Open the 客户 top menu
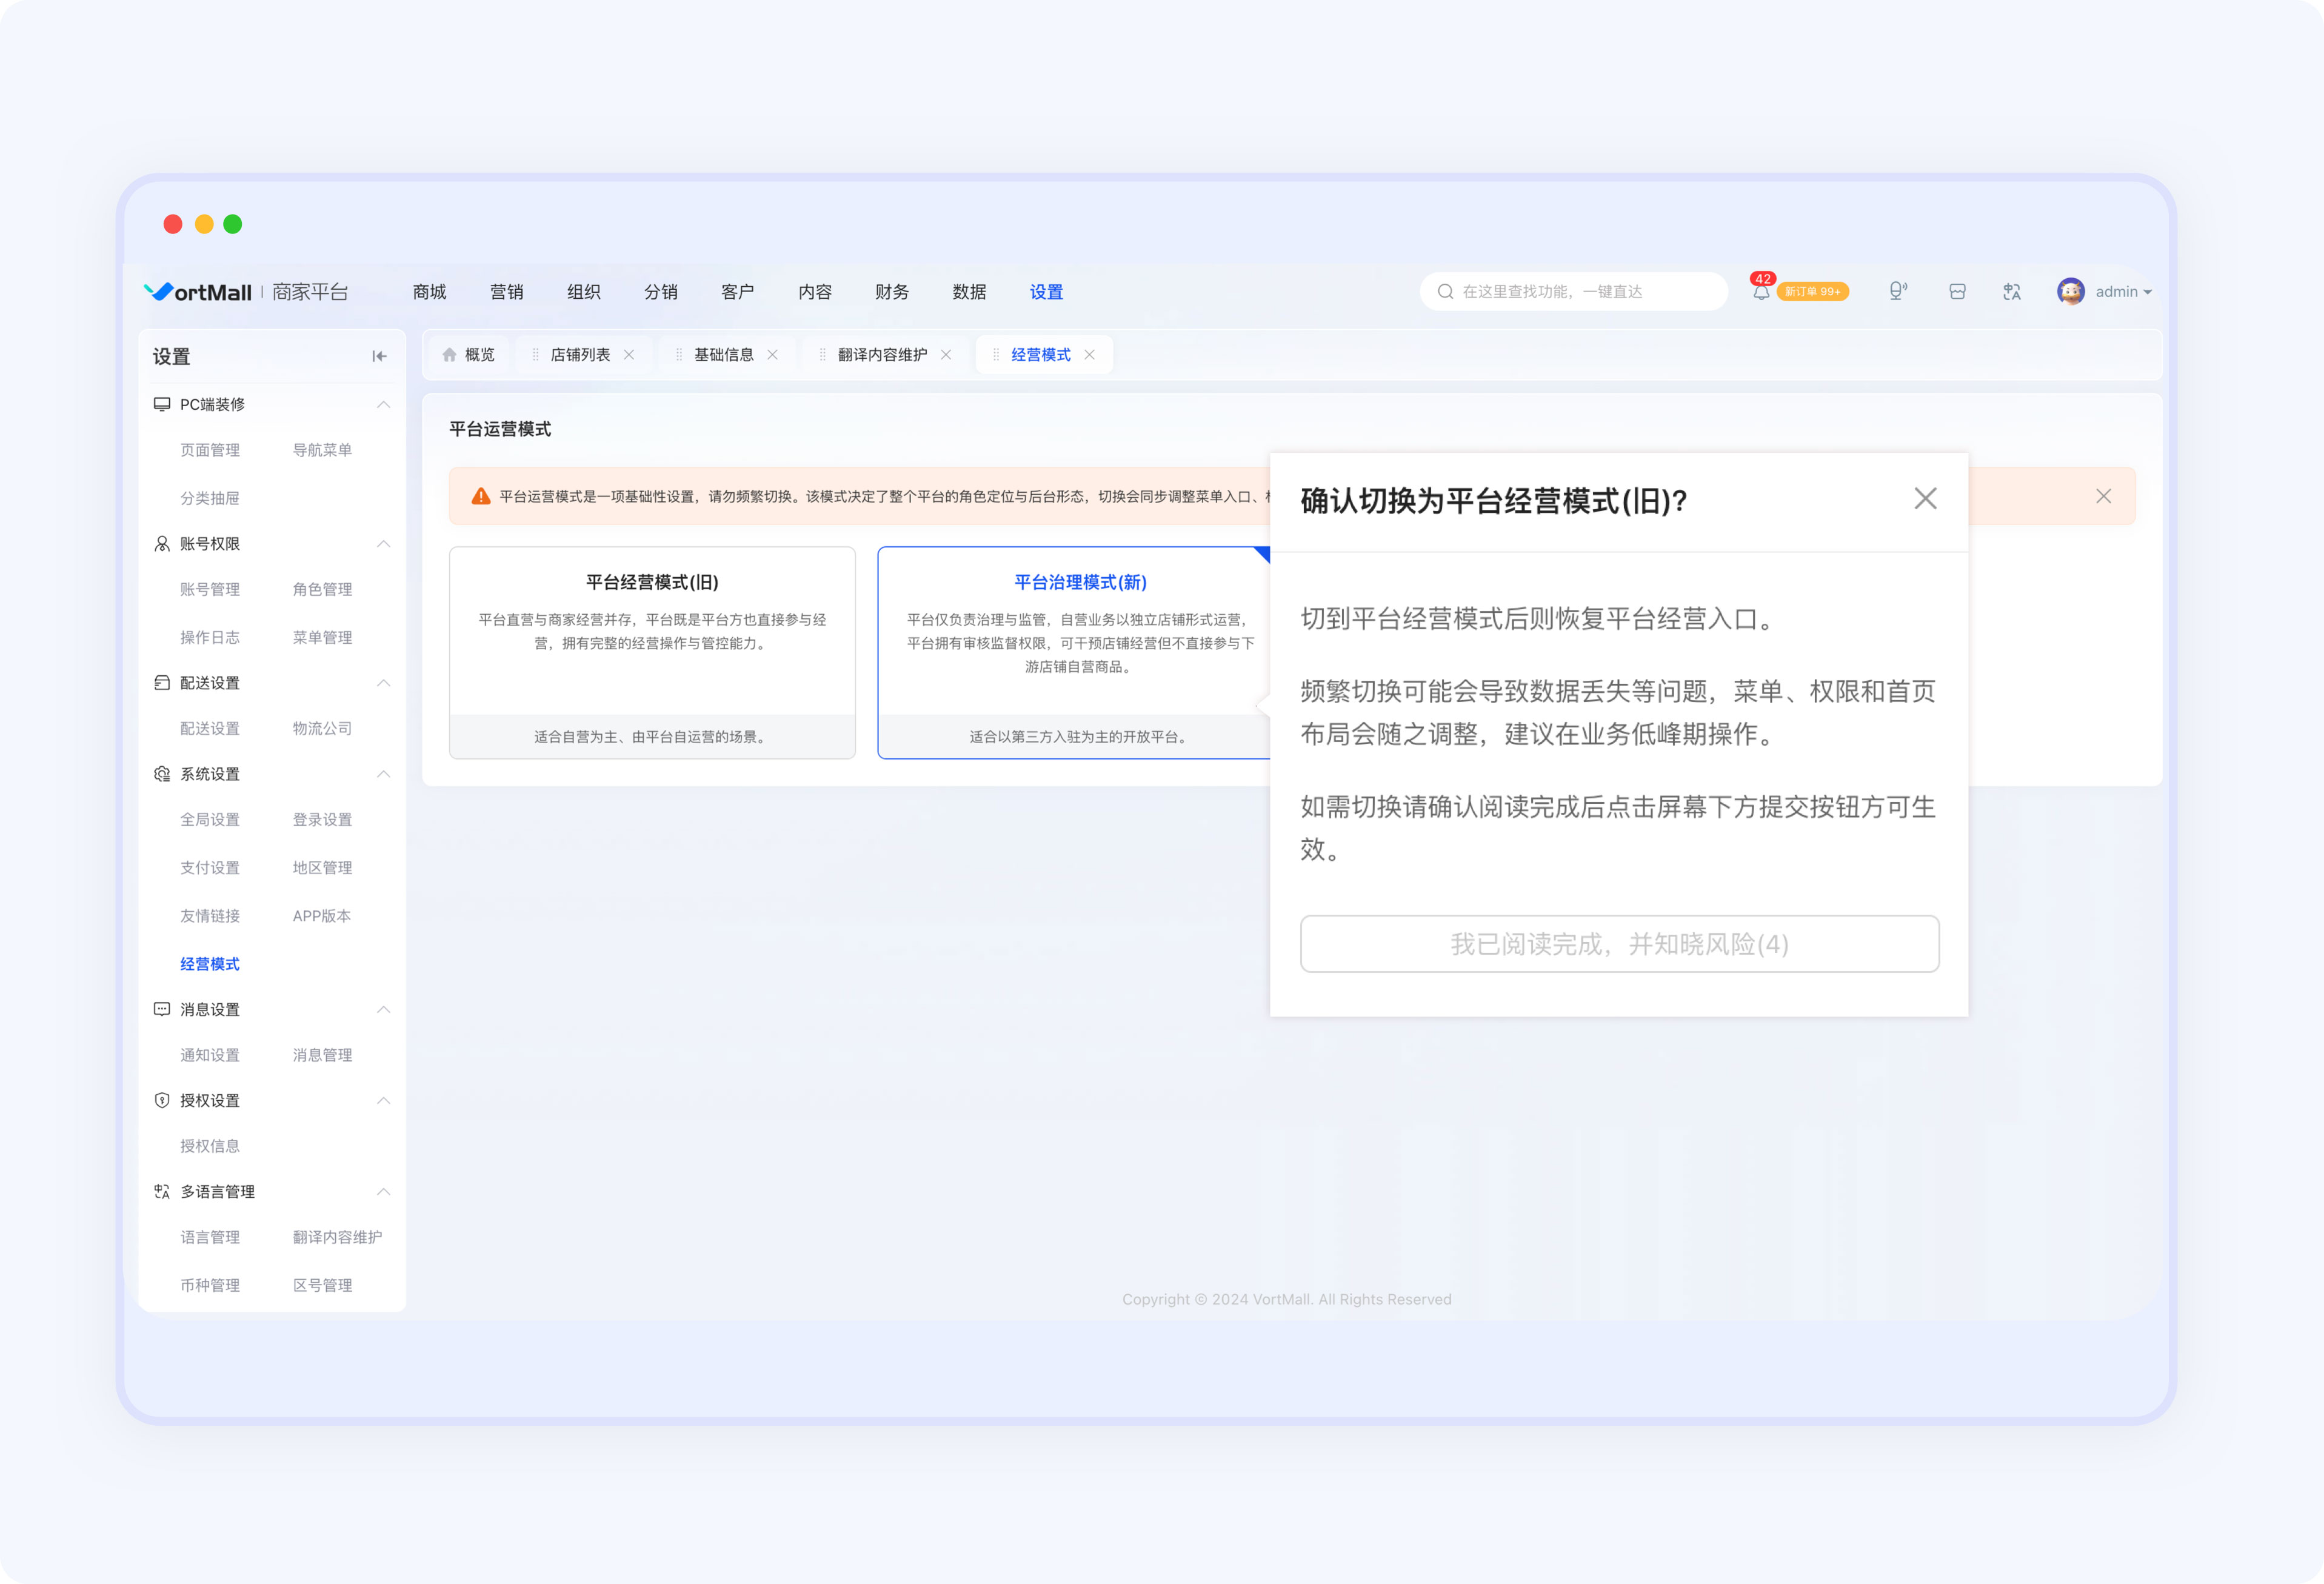2324x1584 pixels. click(737, 292)
